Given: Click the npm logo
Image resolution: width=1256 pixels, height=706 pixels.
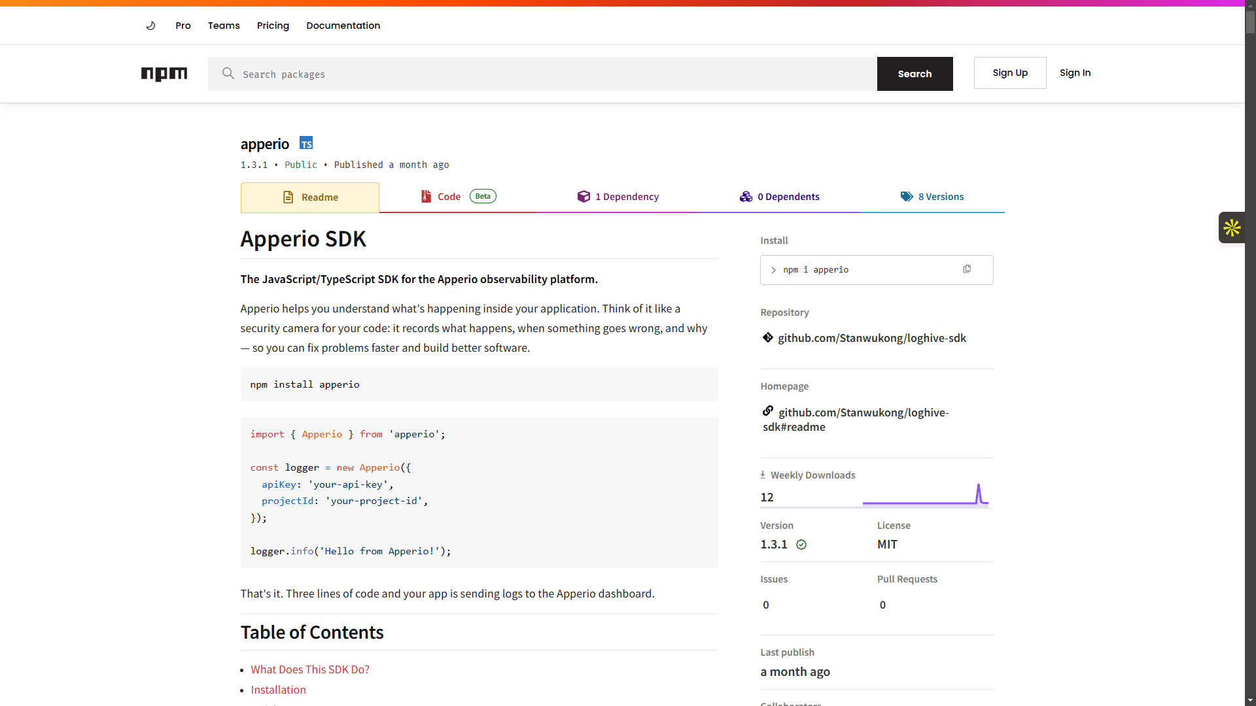Looking at the screenshot, I should 164,74.
